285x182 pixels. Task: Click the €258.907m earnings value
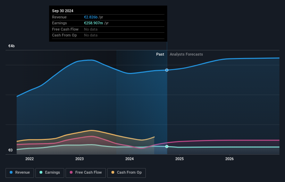[93, 23]
